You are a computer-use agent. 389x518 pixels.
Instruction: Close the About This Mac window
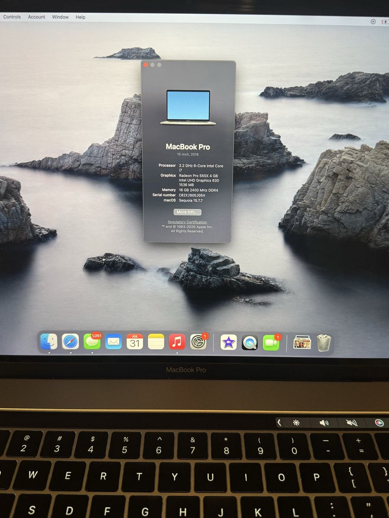pos(146,65)
